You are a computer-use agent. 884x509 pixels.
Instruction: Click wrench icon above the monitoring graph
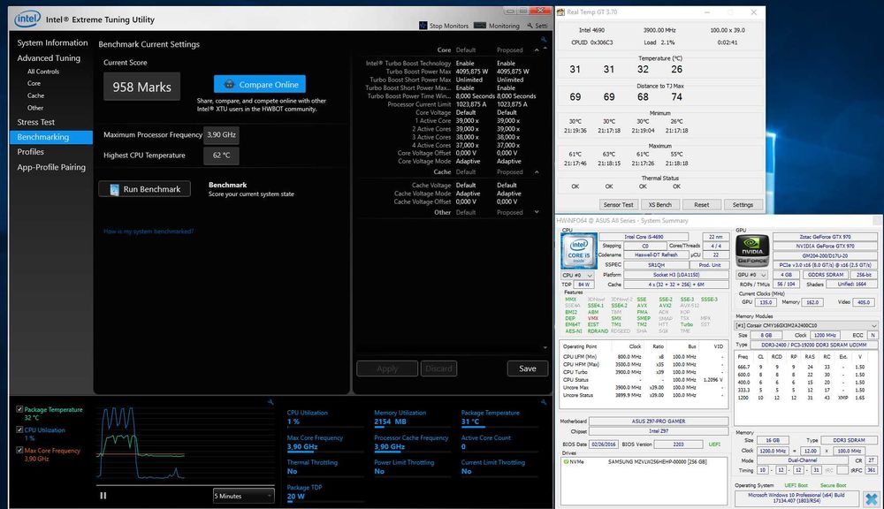(271, 402)
